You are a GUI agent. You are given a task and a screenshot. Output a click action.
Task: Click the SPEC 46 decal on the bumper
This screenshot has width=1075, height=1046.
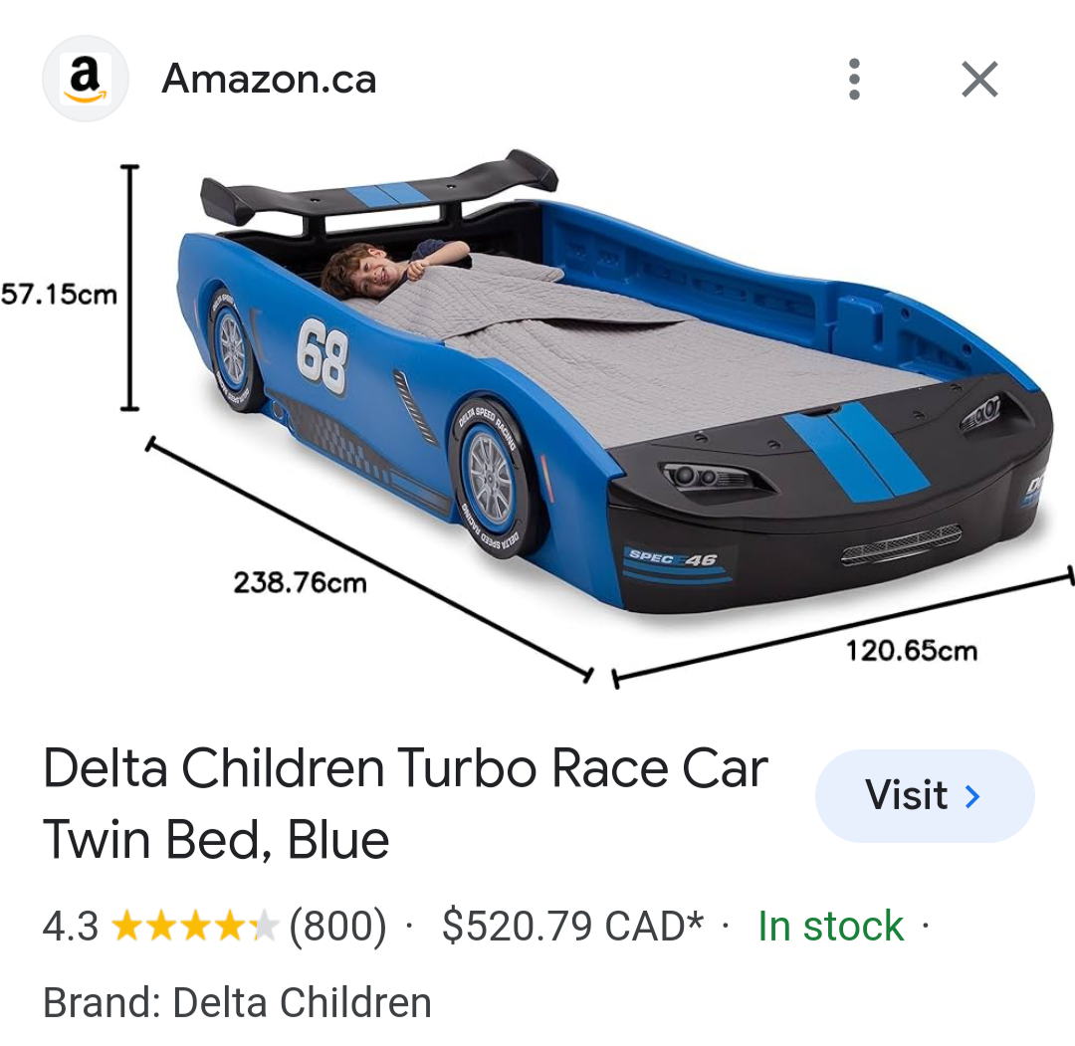pos(673,557)
